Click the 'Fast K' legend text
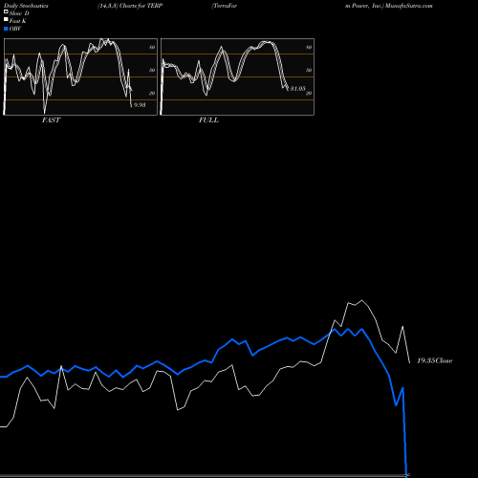This screenshot has height=478, width=478. [x=18, y=21]
